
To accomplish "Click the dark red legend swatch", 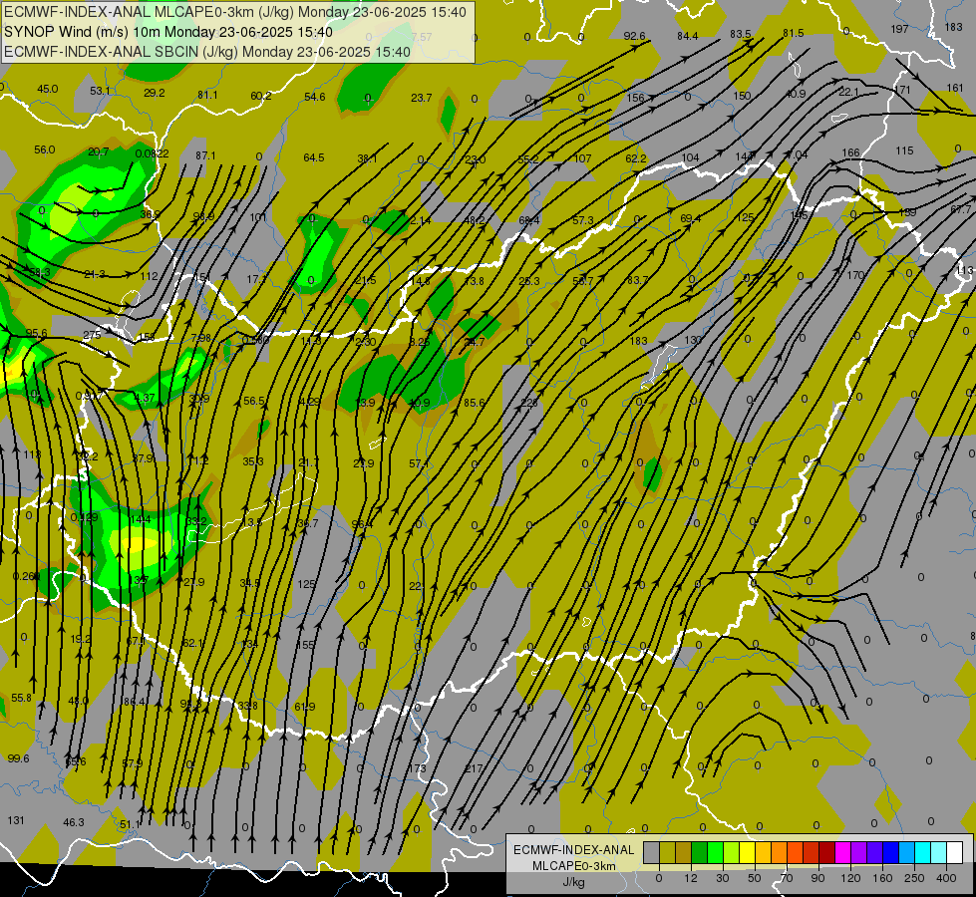I will [x=827, y=853].
